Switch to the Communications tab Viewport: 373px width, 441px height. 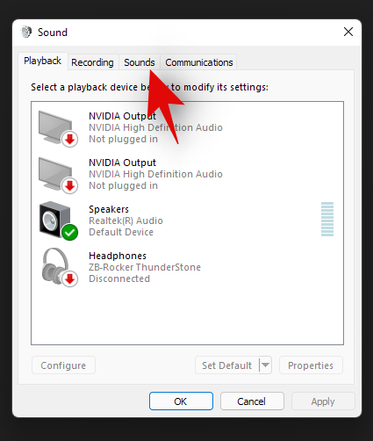[x=199, y=62]
